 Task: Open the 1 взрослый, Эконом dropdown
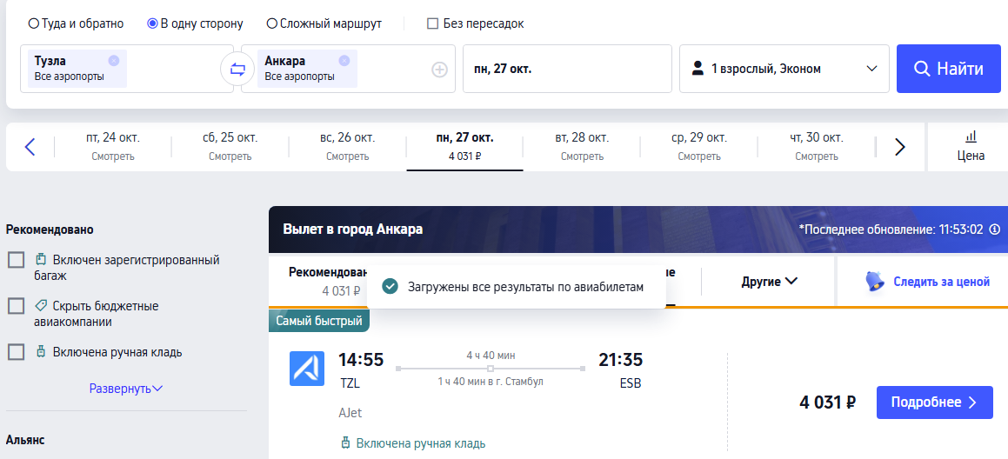coord(784,69)
